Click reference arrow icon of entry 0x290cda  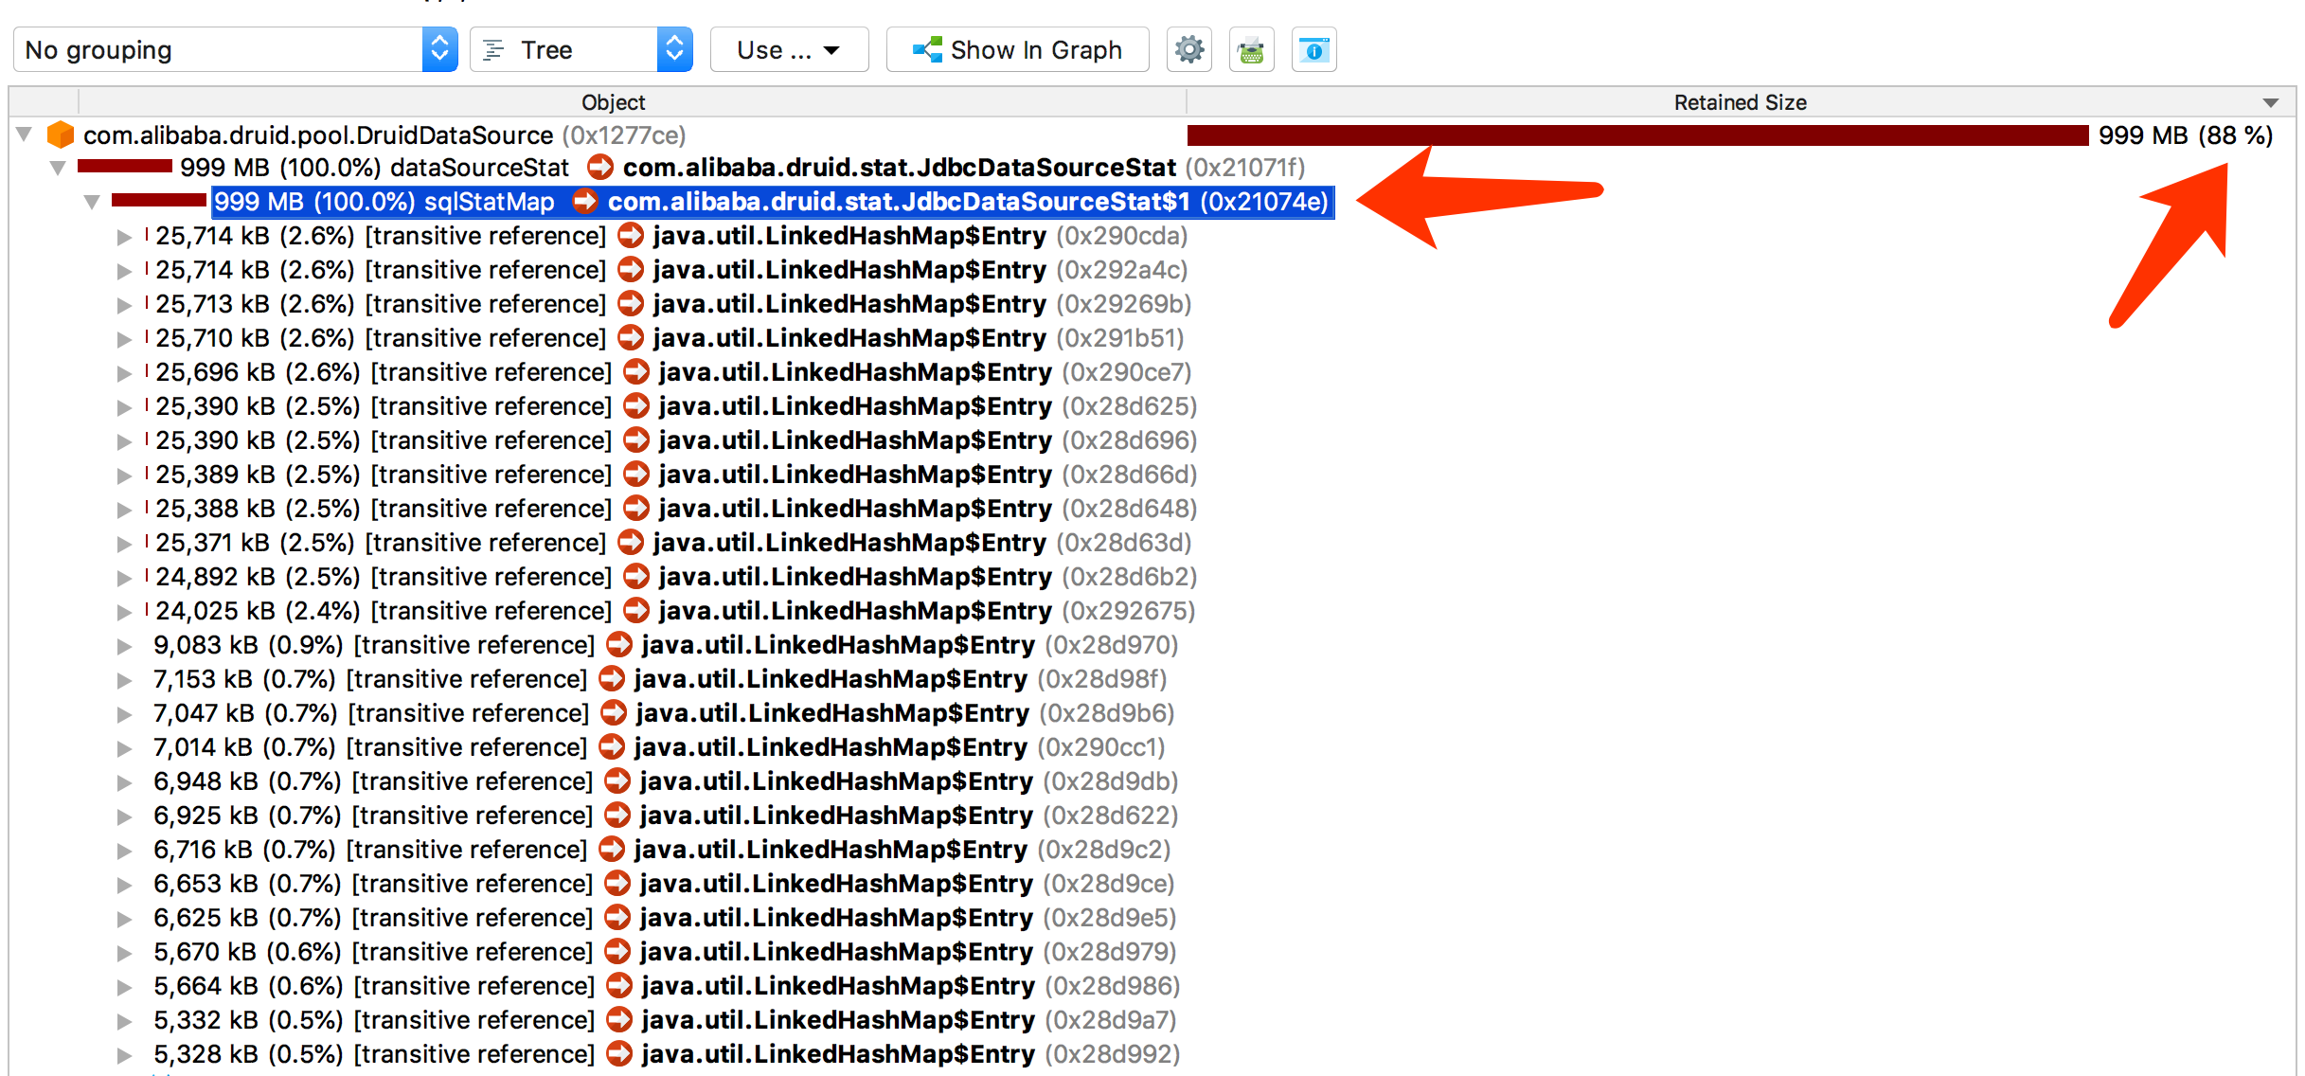click(x=631, y=236)
